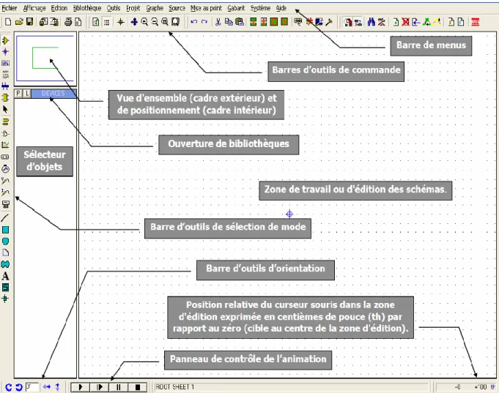499x393 pixels.
Task: Print the schematic
Action: tap(68, 22)
